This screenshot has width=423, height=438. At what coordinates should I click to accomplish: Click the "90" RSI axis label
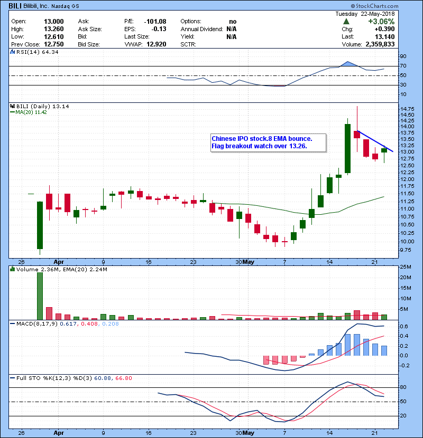pos(403,56)
